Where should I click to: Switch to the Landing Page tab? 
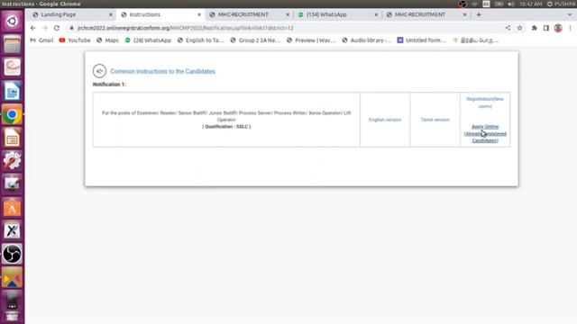coord(72,14)
